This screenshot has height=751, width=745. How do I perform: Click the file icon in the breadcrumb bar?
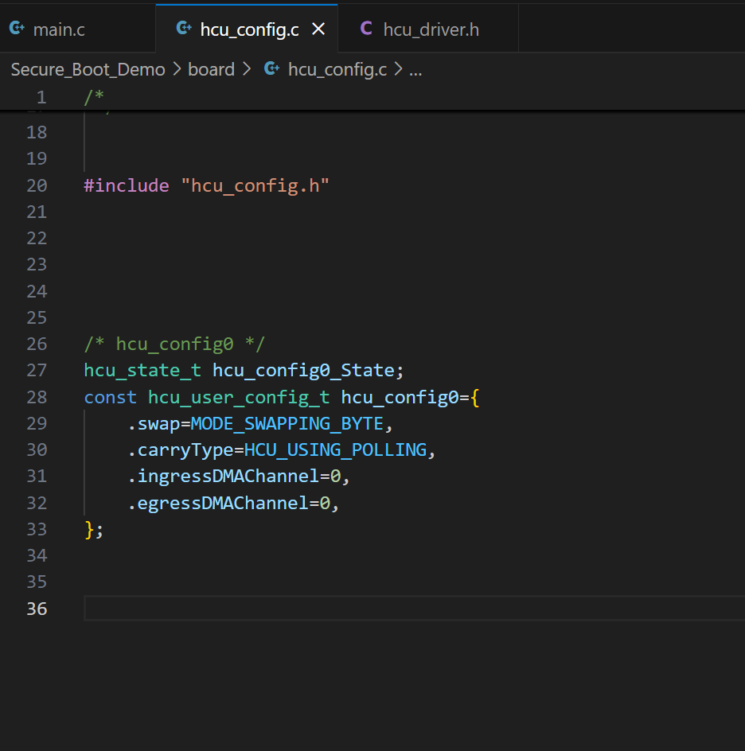click(x=272, y=69)
